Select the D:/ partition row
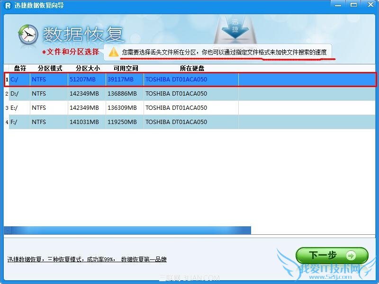Screen dimensions: 379x284 coord(190,94)
